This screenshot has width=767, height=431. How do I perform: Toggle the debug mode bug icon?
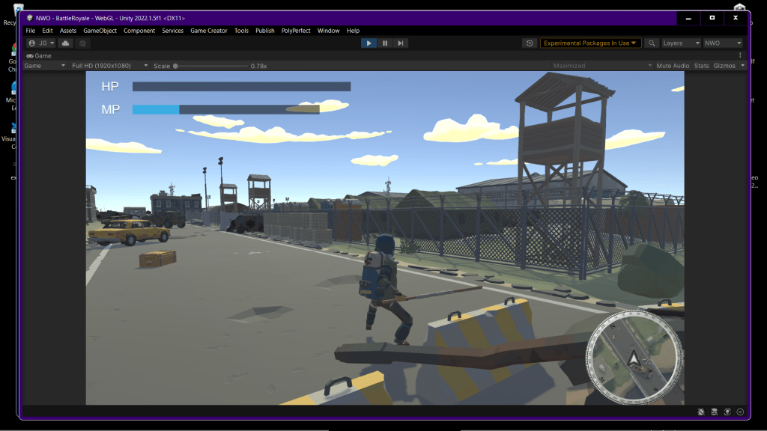[x=700, y=412]
